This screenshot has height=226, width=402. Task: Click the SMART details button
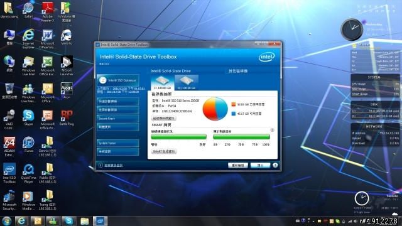click(x=164, y=151)
